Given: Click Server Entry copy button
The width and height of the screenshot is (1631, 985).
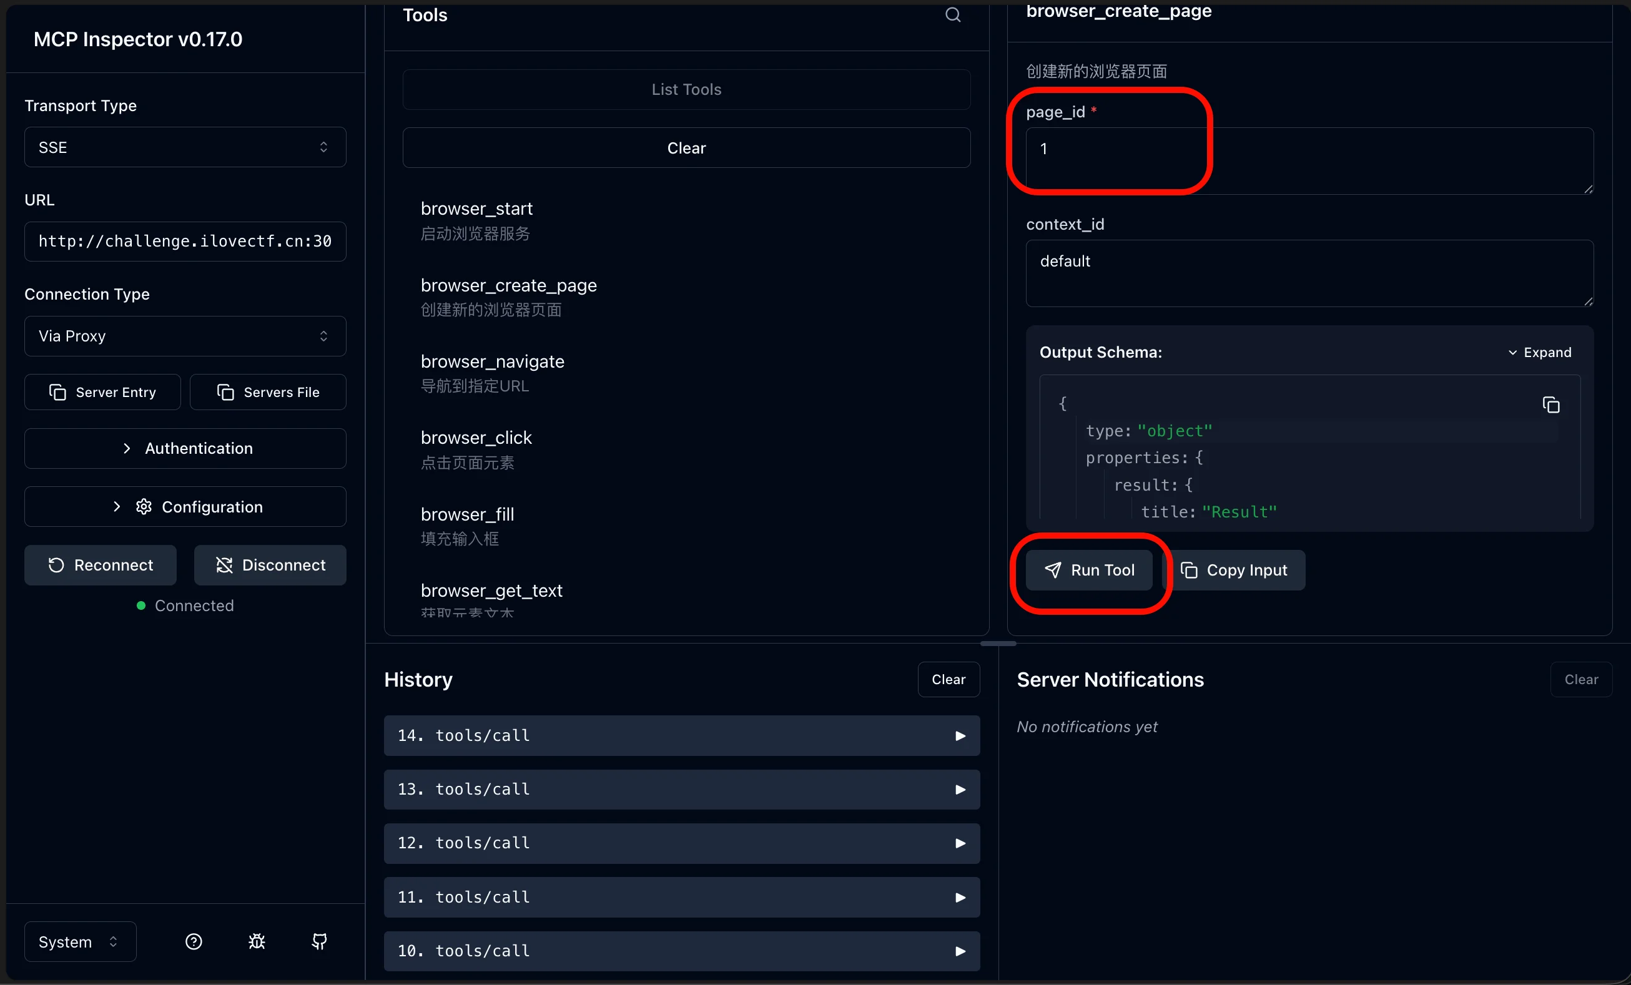Looking at the screenshot, I should tap(102, 392).
